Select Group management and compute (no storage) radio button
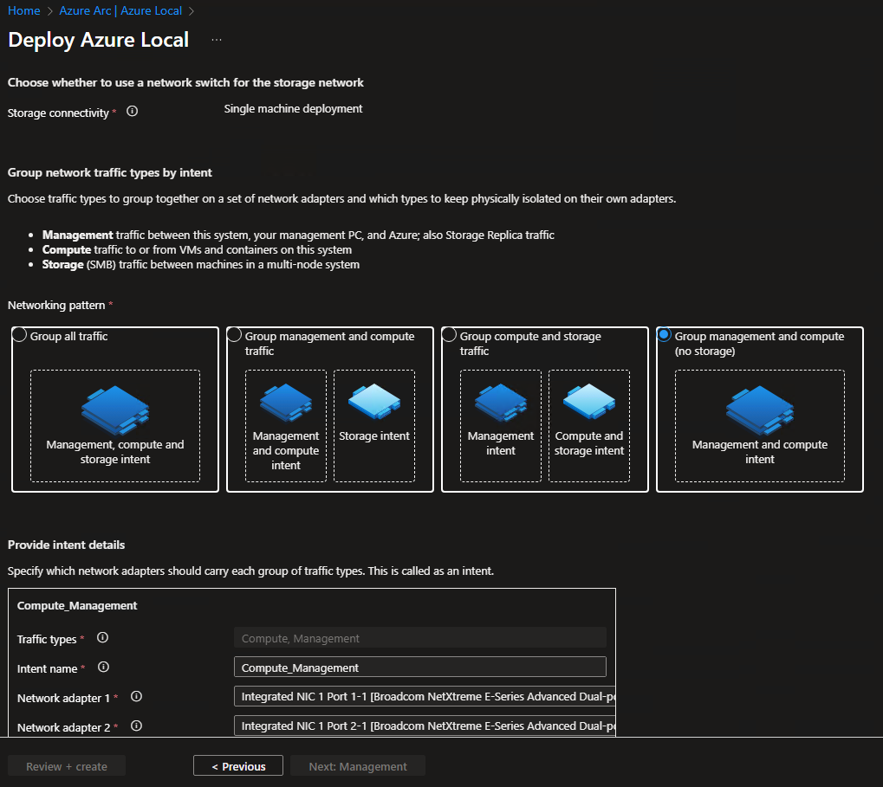 click(664, 335)
